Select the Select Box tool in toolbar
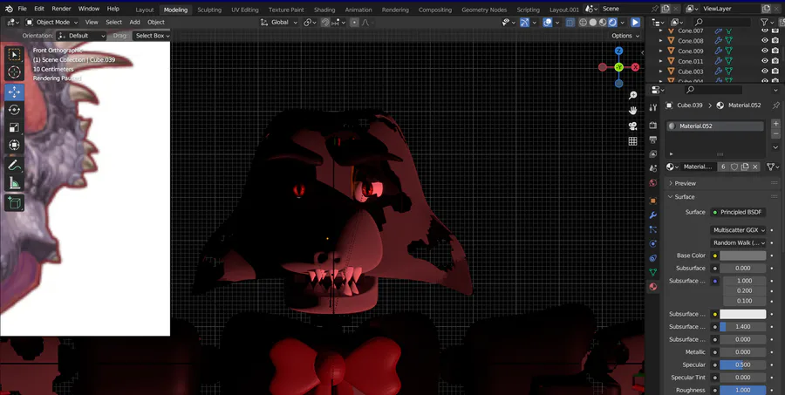Image resolution: width=785 pixels, height=395 pixels. (14, 55)
